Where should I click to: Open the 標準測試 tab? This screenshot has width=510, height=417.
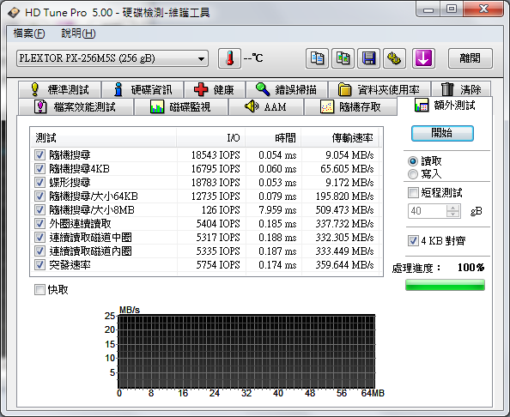(x=60, y=89)
